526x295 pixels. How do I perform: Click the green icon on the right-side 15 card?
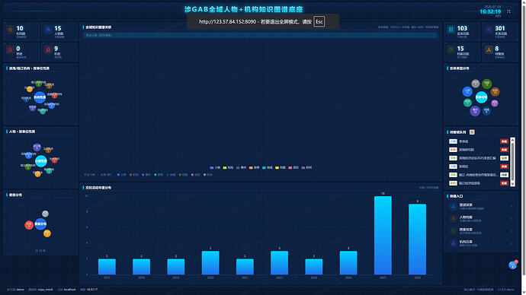[x=451, y=50]
